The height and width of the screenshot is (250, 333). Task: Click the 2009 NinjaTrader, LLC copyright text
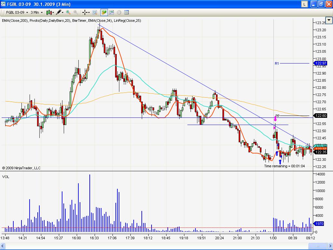tap(21, 168)
